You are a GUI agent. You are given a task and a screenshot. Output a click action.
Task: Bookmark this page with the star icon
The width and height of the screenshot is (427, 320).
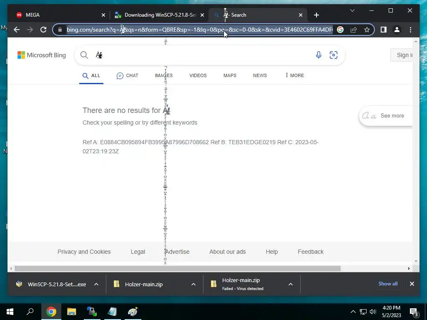coord(367,30)
